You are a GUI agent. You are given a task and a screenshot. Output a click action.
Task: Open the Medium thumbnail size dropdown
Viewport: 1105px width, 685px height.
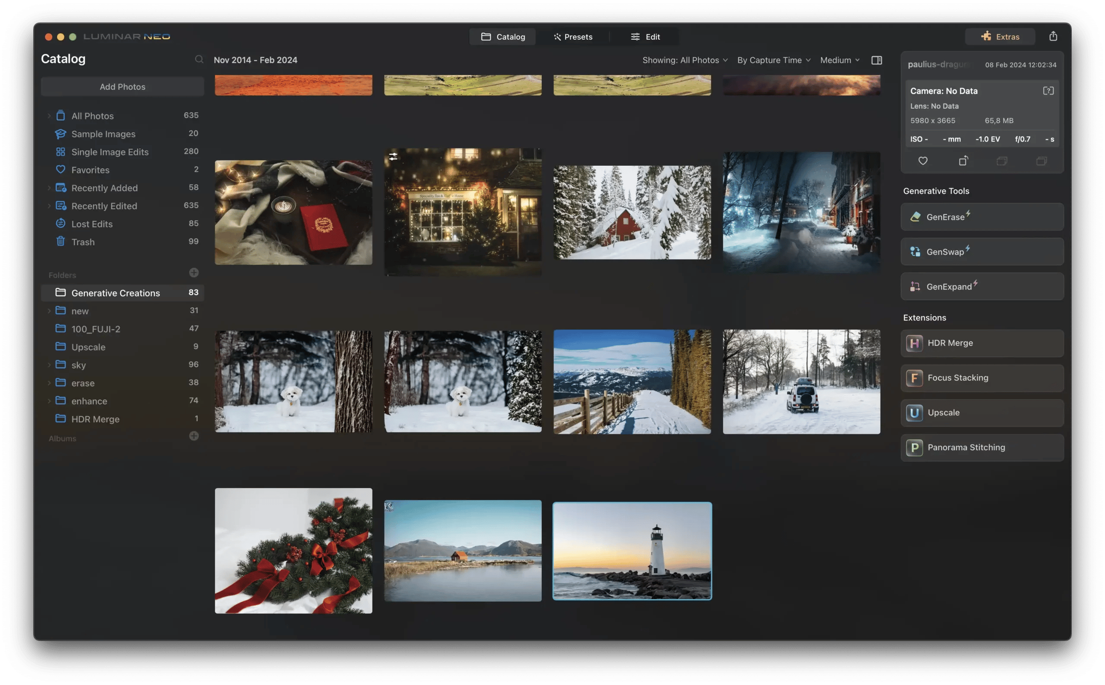(x=840, y=60)
